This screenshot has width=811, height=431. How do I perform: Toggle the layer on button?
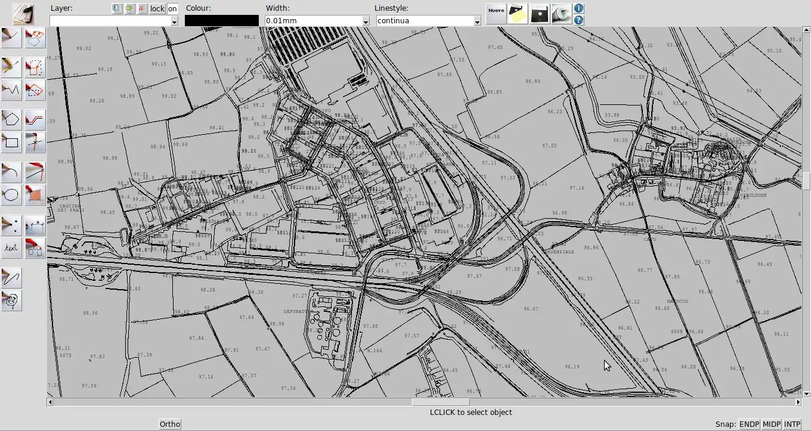click(x=172, y=8)
